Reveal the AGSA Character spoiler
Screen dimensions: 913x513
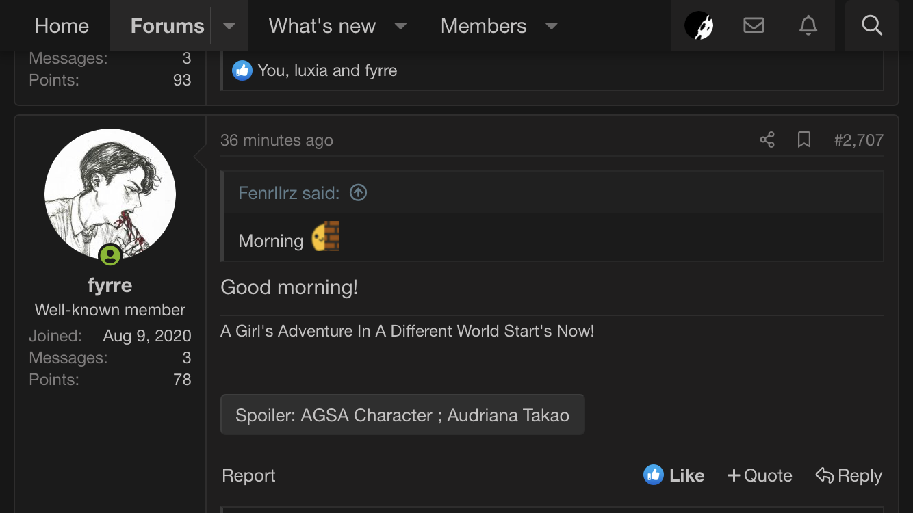tap(402, 415)
